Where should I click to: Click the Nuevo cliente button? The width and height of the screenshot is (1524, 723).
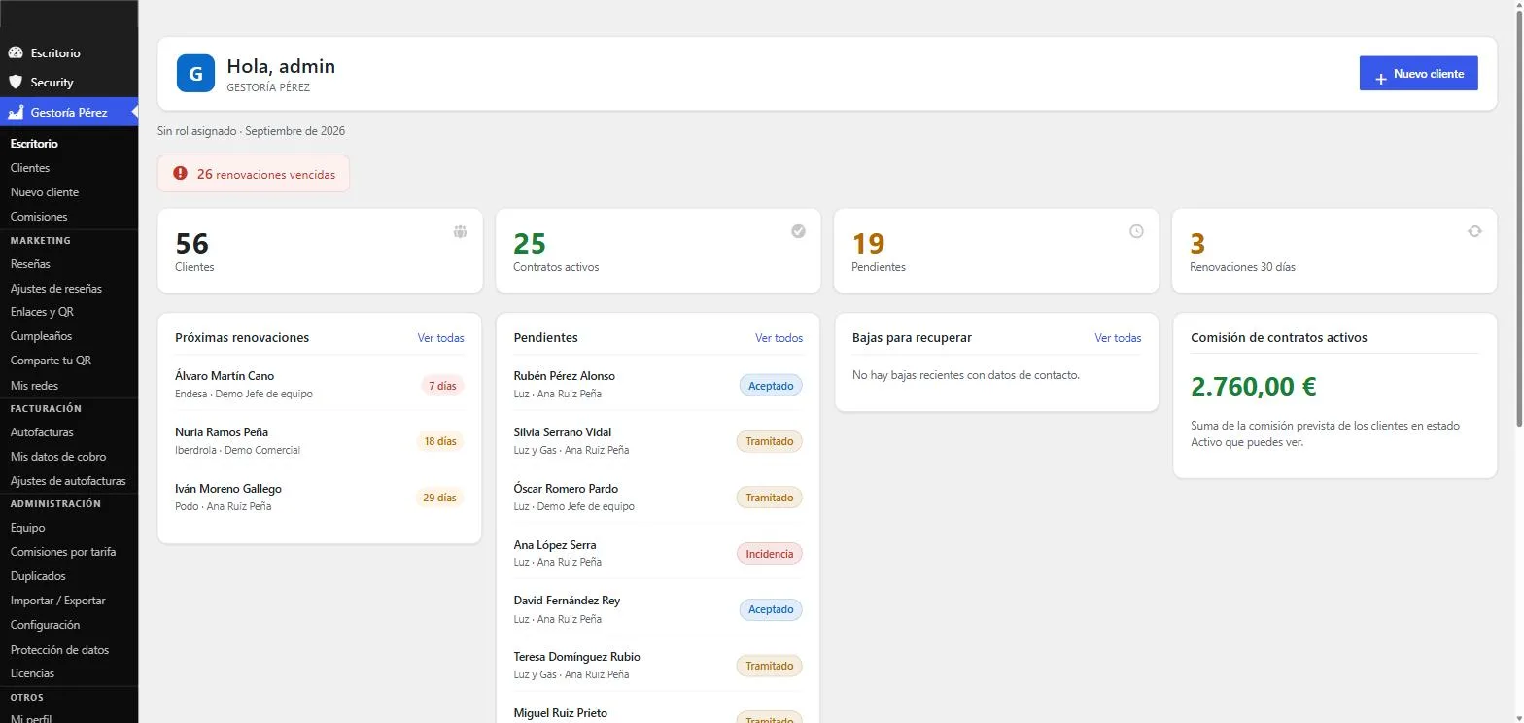pos(1418,73)
